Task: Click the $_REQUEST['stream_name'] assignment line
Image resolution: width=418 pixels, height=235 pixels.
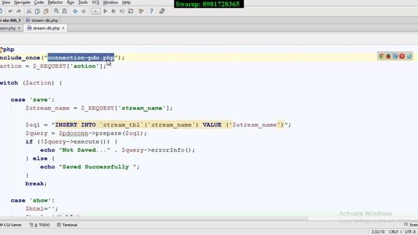Action: (x=99, y=108)
